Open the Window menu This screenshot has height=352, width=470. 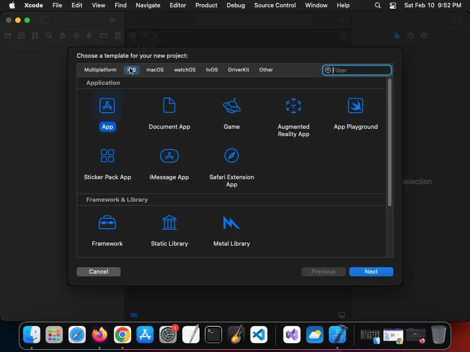click(x=316, y=5)
